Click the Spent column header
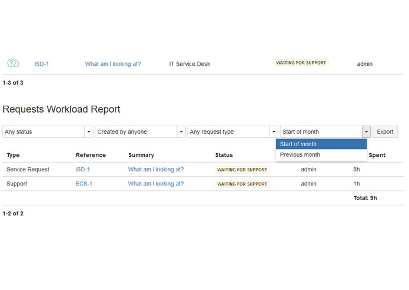The height and width of the screenshot is (290, 409). [x=377, y=156]
